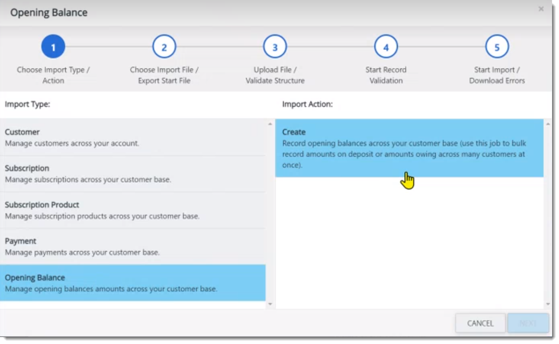Select Opening Balance import type
This screenshot has width=559, height=344.
[133, 283]
